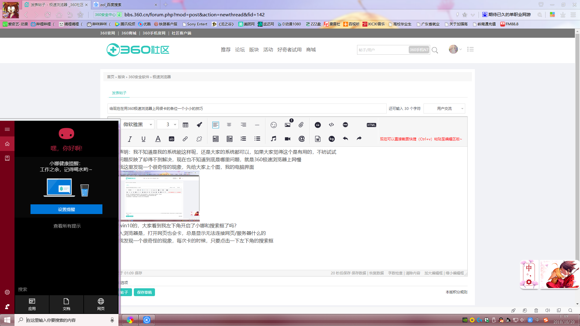The width and height of the screenshot is (580, 326).
Task: Center-align text in editor
Action: tap(229, 125)
